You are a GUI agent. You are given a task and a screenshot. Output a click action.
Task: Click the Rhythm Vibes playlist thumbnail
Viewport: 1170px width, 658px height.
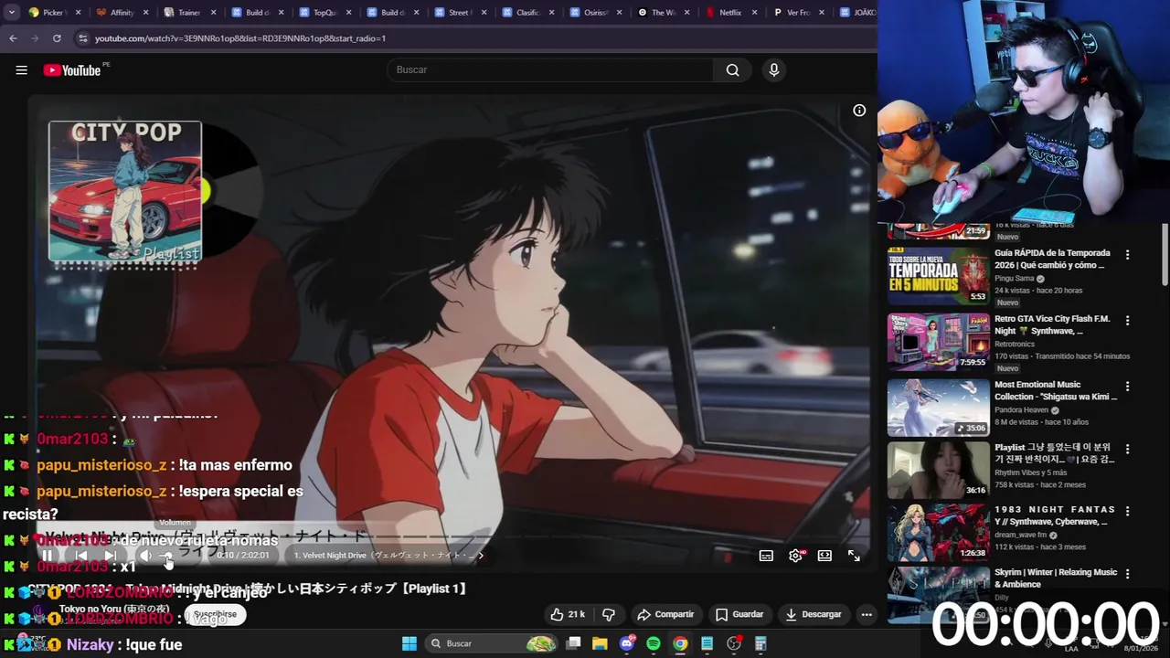pos(938,470)
